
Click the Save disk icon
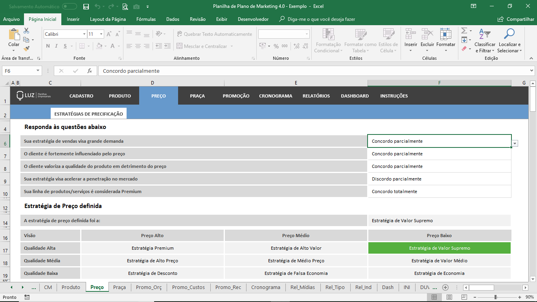(x=86, y=6)
